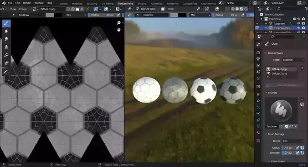The image size is (308, 167).
Task: Open Mix blend dropdown in image editor header
Action: pos(76,15)
